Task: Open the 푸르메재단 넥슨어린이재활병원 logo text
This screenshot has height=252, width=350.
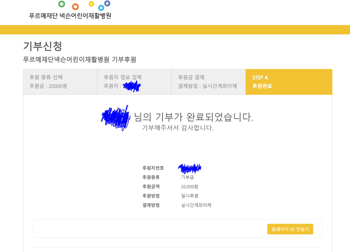Action: 70,16
